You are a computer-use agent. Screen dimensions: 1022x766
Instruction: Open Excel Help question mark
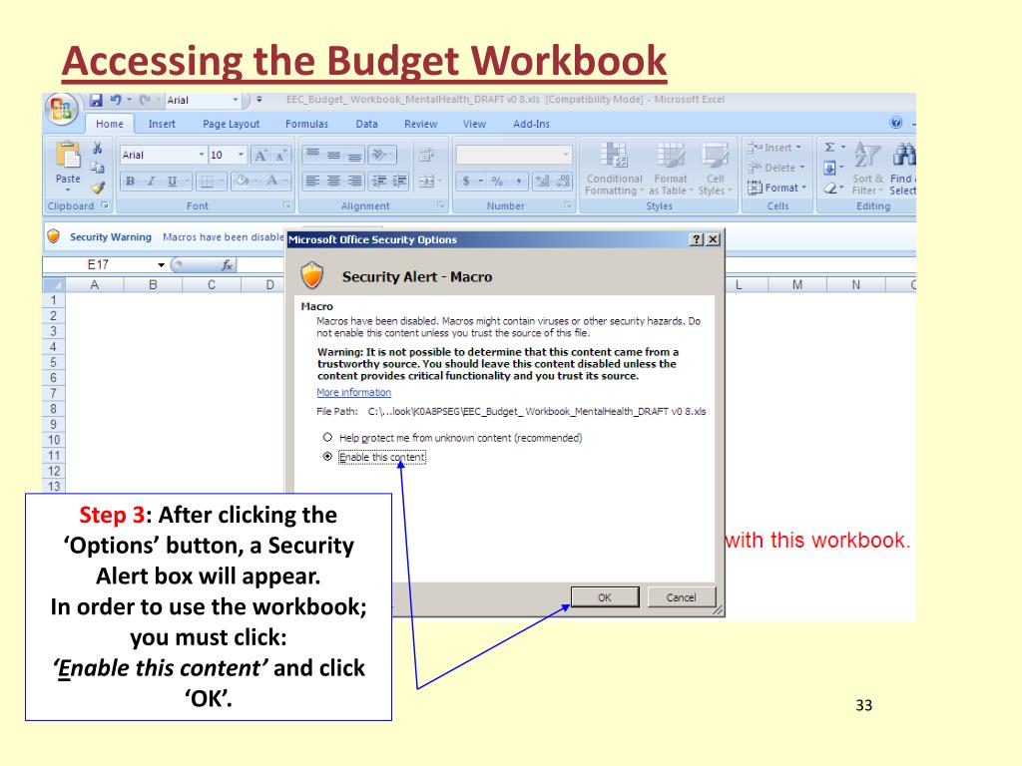[x=896, y=123]
